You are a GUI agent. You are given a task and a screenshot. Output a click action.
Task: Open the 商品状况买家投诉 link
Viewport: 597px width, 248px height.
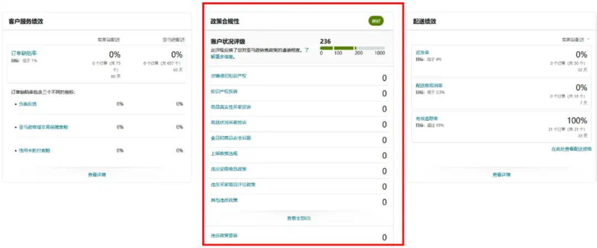tap(228, 123)
